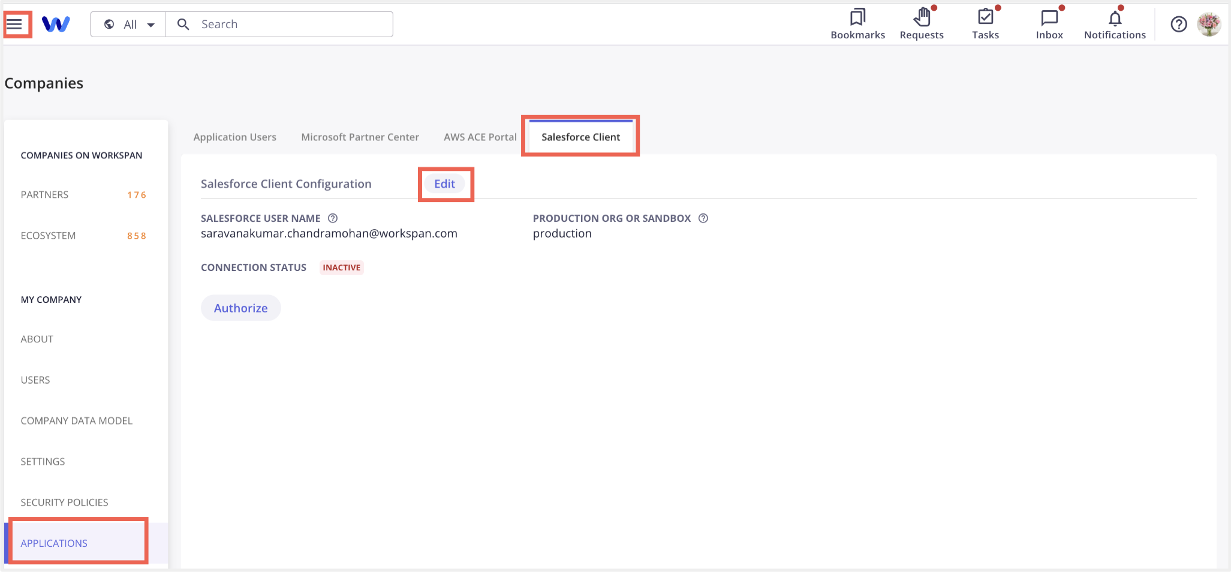Click the Salesforce Client Configuration heading
This screenshot has width=1231, height=572.
click(286, 184)
